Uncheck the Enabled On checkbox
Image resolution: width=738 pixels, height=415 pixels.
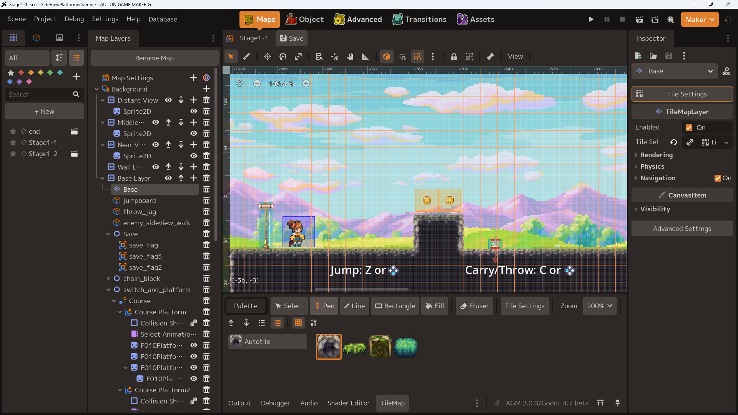click(x=689, y=128)
